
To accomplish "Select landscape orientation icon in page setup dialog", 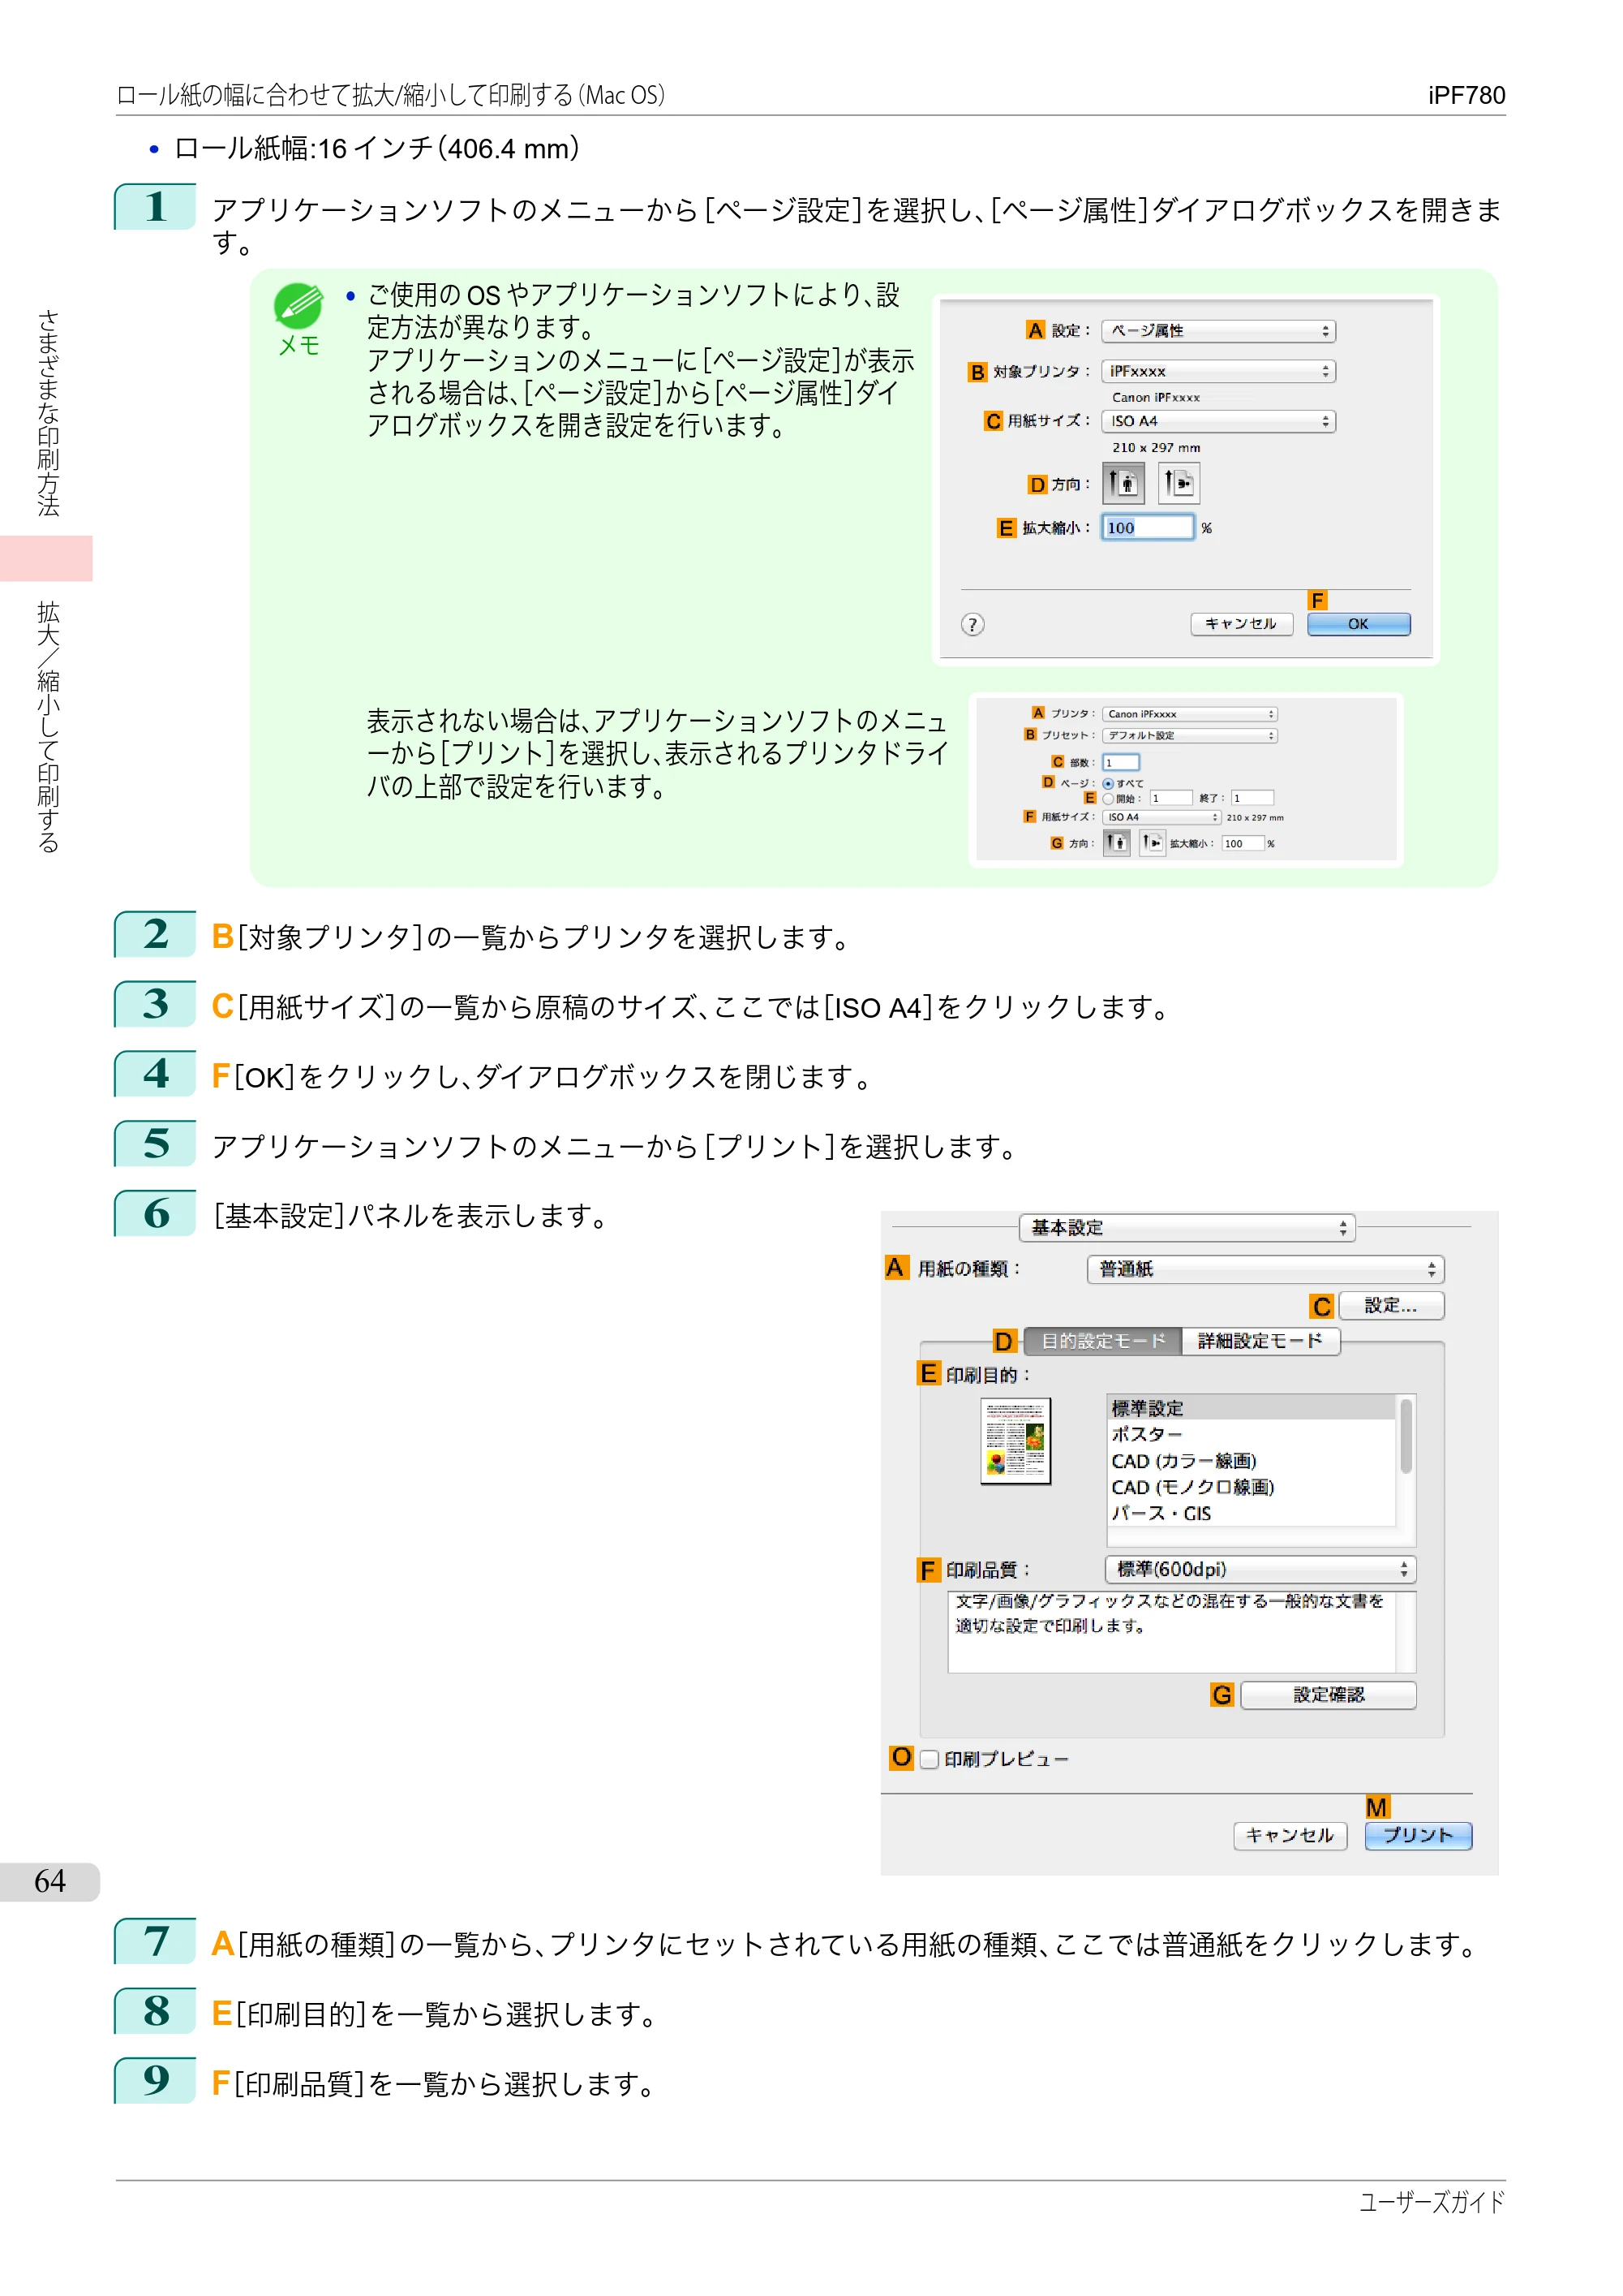I will point(1179,484).
